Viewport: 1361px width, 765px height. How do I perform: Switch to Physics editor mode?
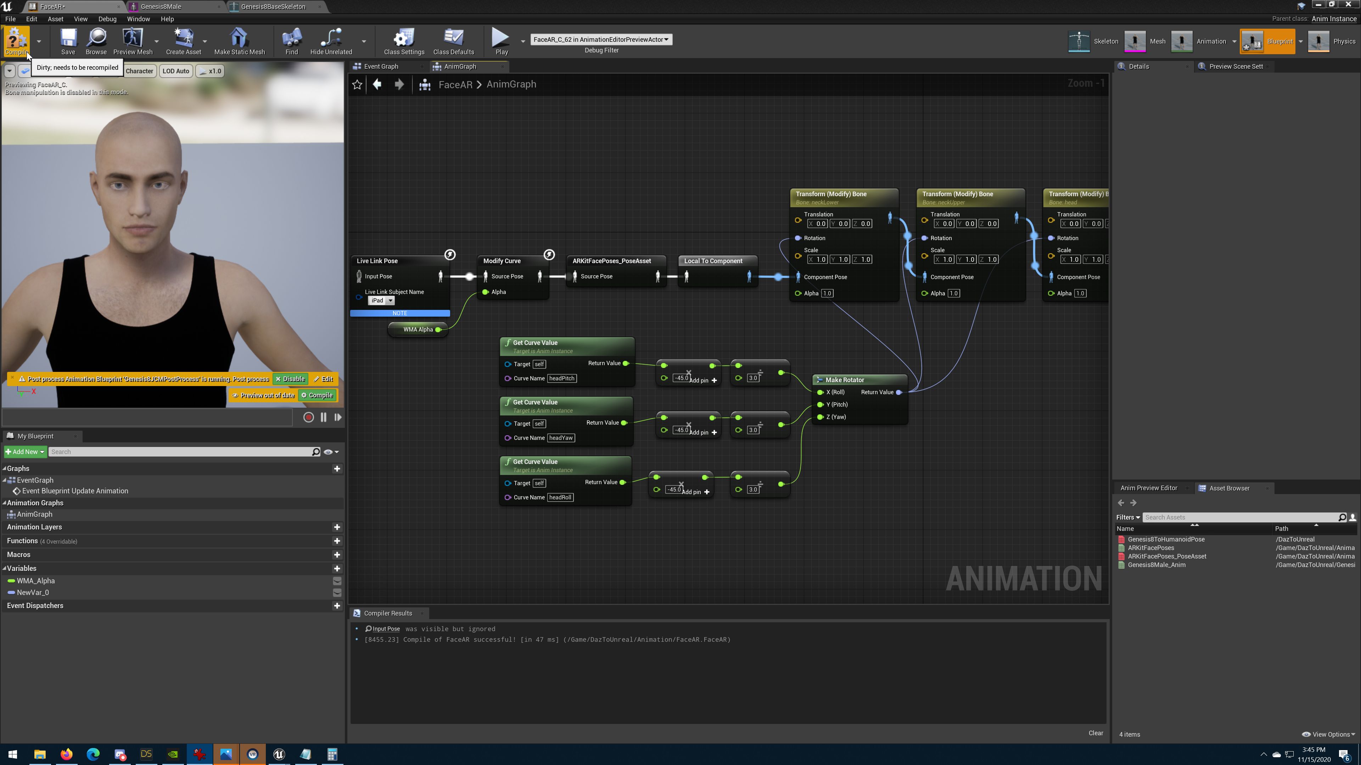1332,41
